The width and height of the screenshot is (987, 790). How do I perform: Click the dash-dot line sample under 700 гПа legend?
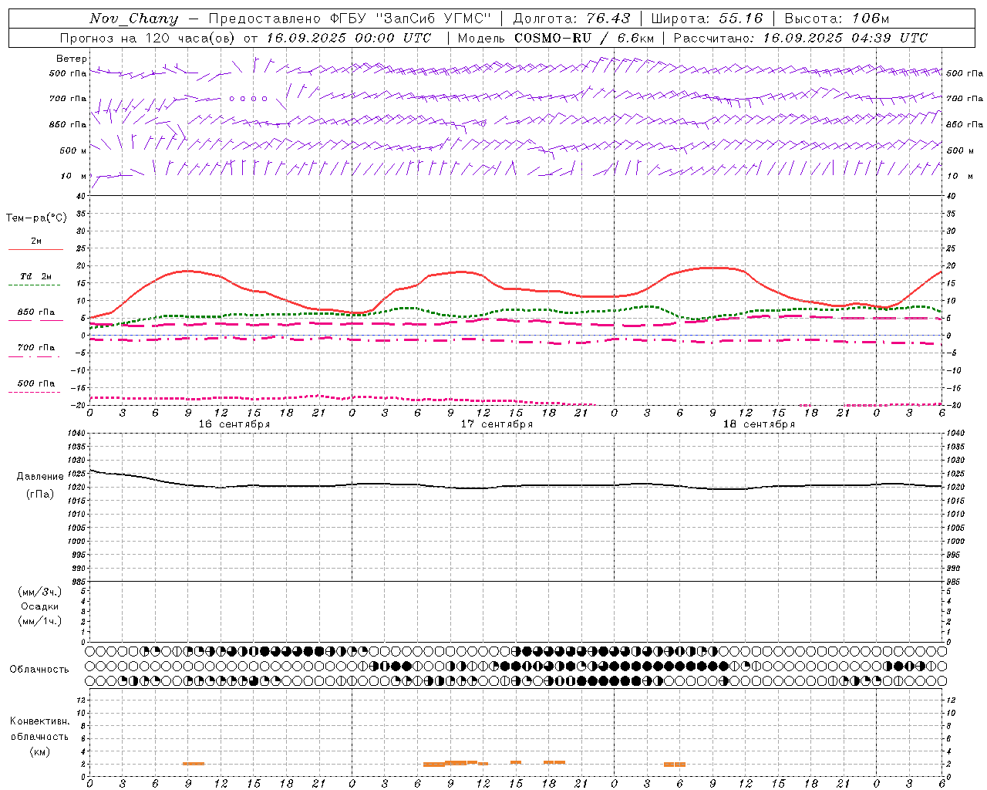pos(34,356)
